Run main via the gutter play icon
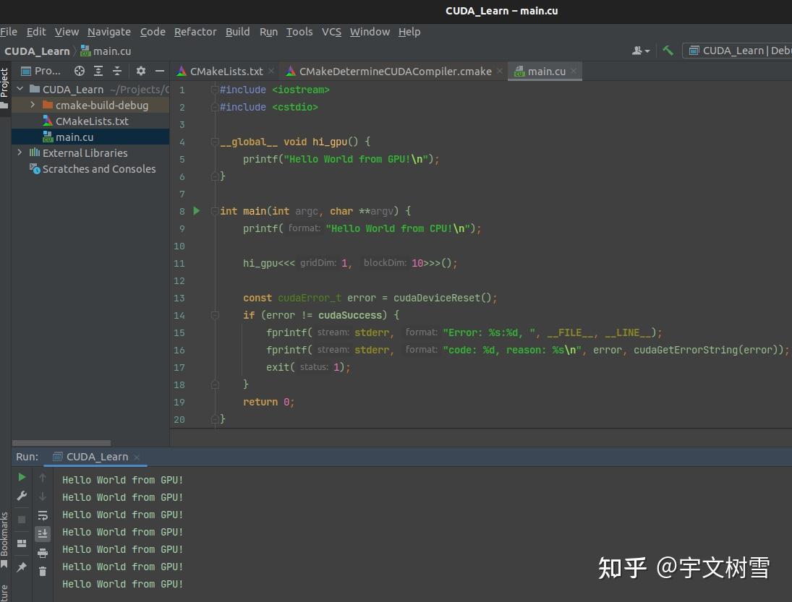The height and width of the screenshot is (602, 792). [196, 210]
